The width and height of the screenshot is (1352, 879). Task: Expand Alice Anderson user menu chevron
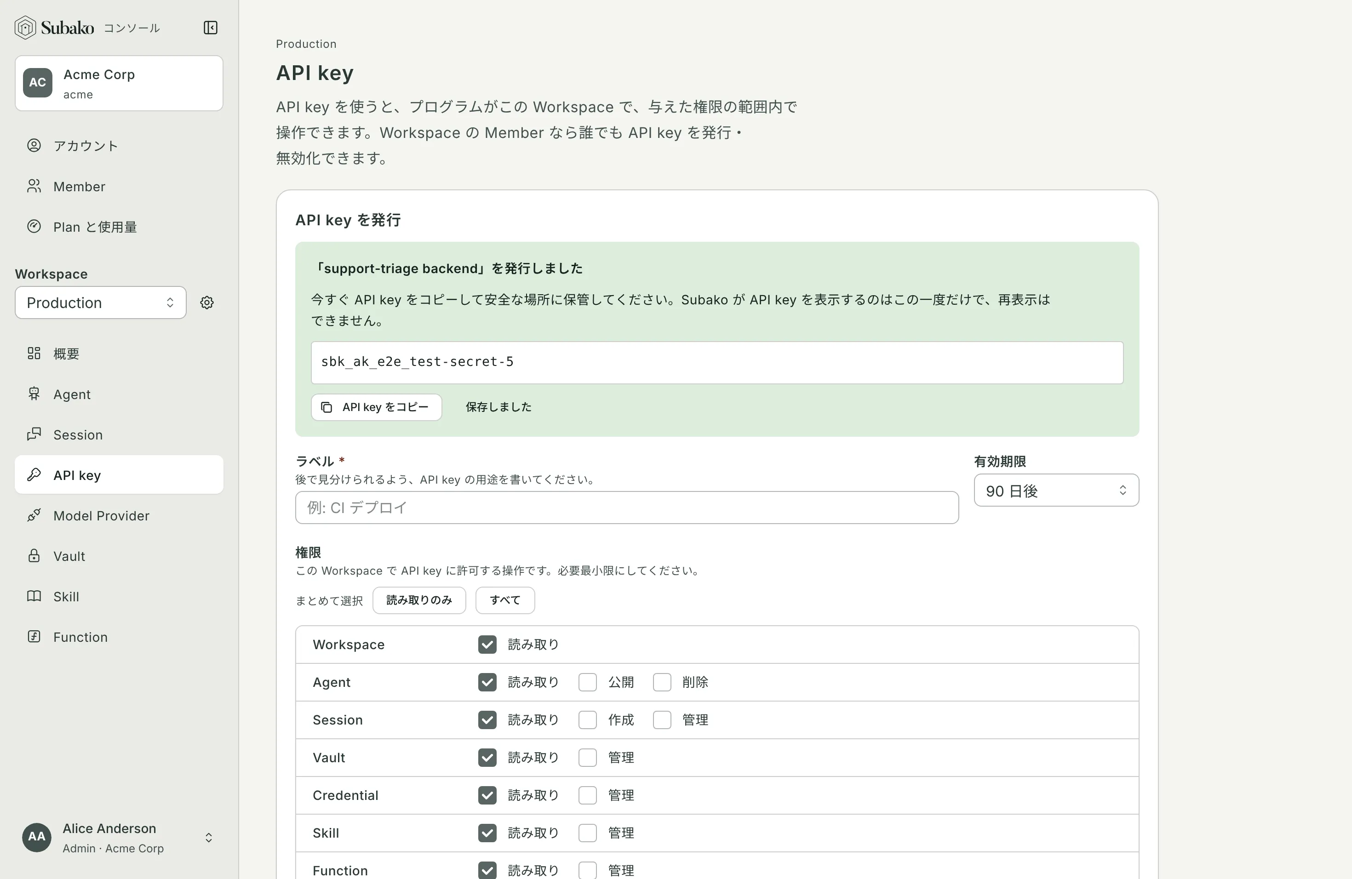coord(208,838)
